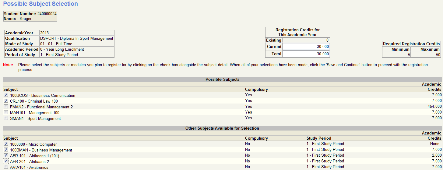Viewport: 443px width, 170px height.
Task: Check the SMAN1 Sport Management checkbox
Action: coord(6,118)
